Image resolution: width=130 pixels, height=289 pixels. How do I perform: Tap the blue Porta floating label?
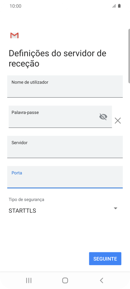coord(17,173)
